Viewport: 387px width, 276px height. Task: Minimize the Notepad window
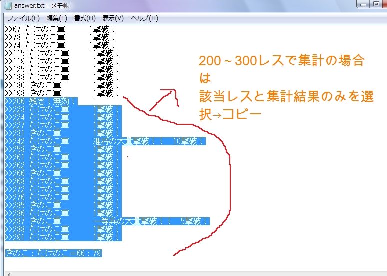(x=363, y=4)
